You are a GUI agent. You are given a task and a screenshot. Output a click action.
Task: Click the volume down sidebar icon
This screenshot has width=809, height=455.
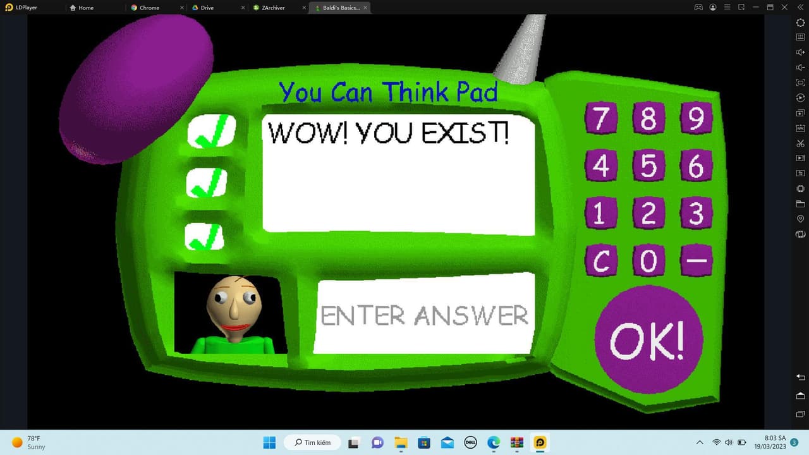[800, 68]
